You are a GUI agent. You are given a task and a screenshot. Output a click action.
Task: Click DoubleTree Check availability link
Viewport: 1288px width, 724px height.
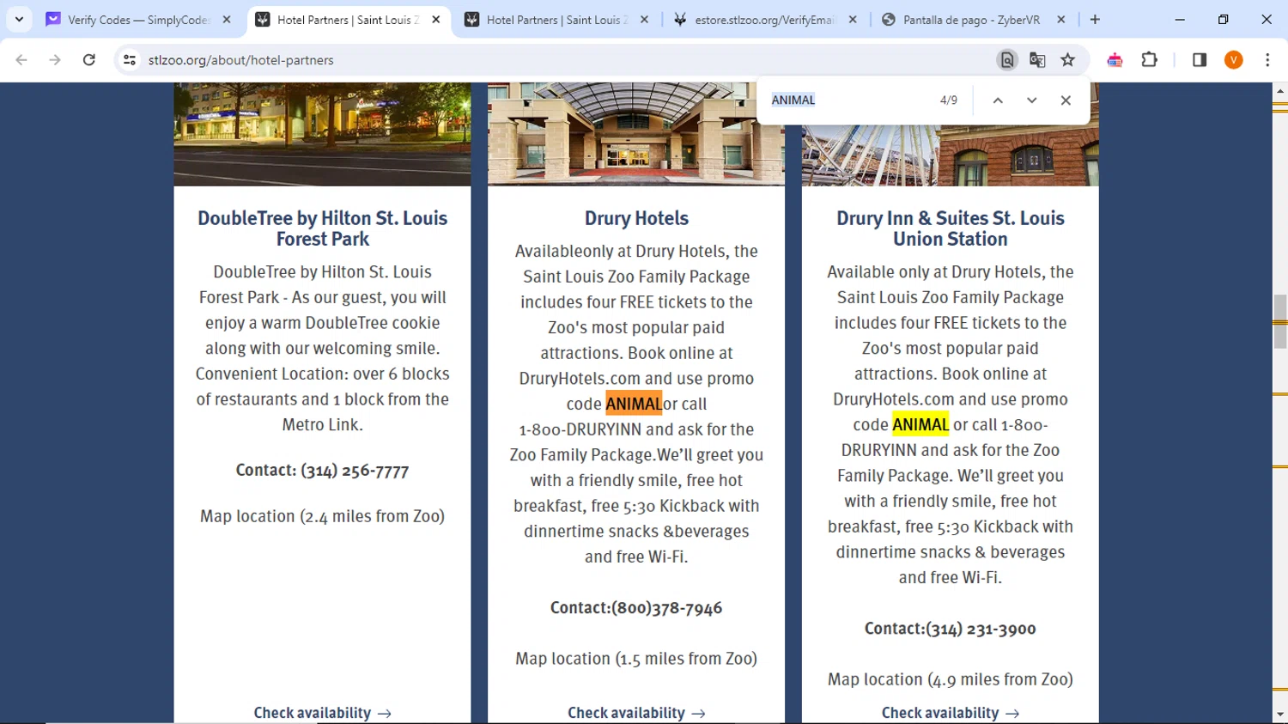pos(322,713)
